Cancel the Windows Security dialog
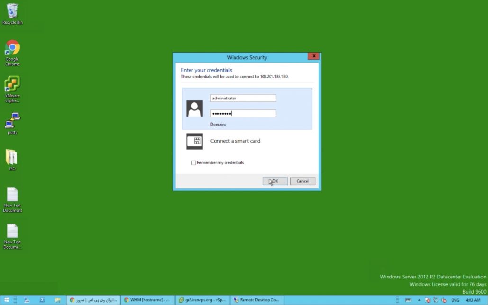 (302, 181)
